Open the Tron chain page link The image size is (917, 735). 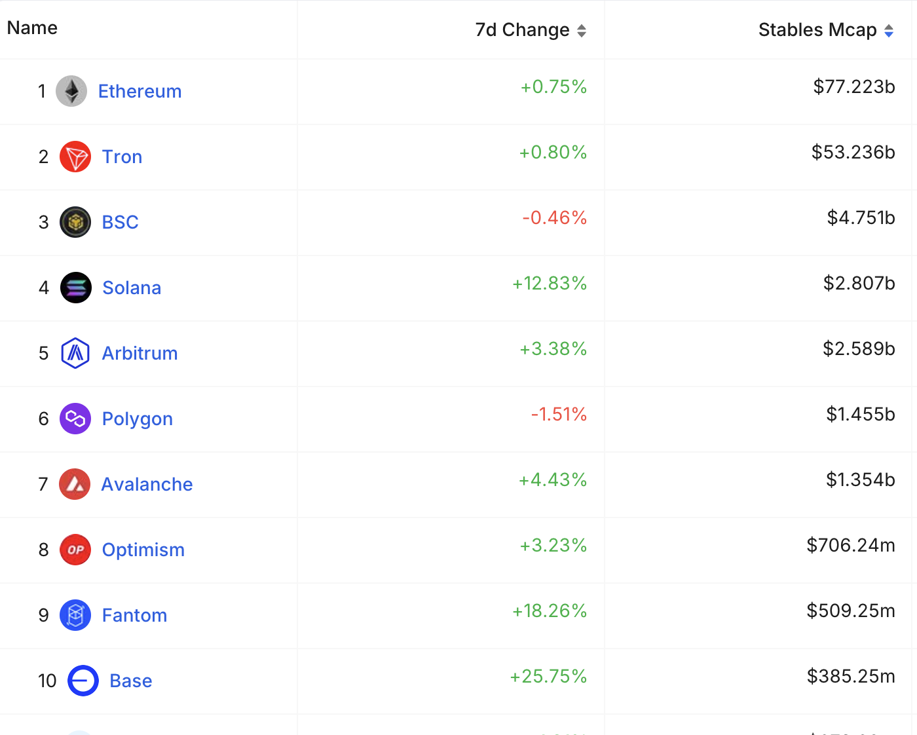[x=122, y=157]
